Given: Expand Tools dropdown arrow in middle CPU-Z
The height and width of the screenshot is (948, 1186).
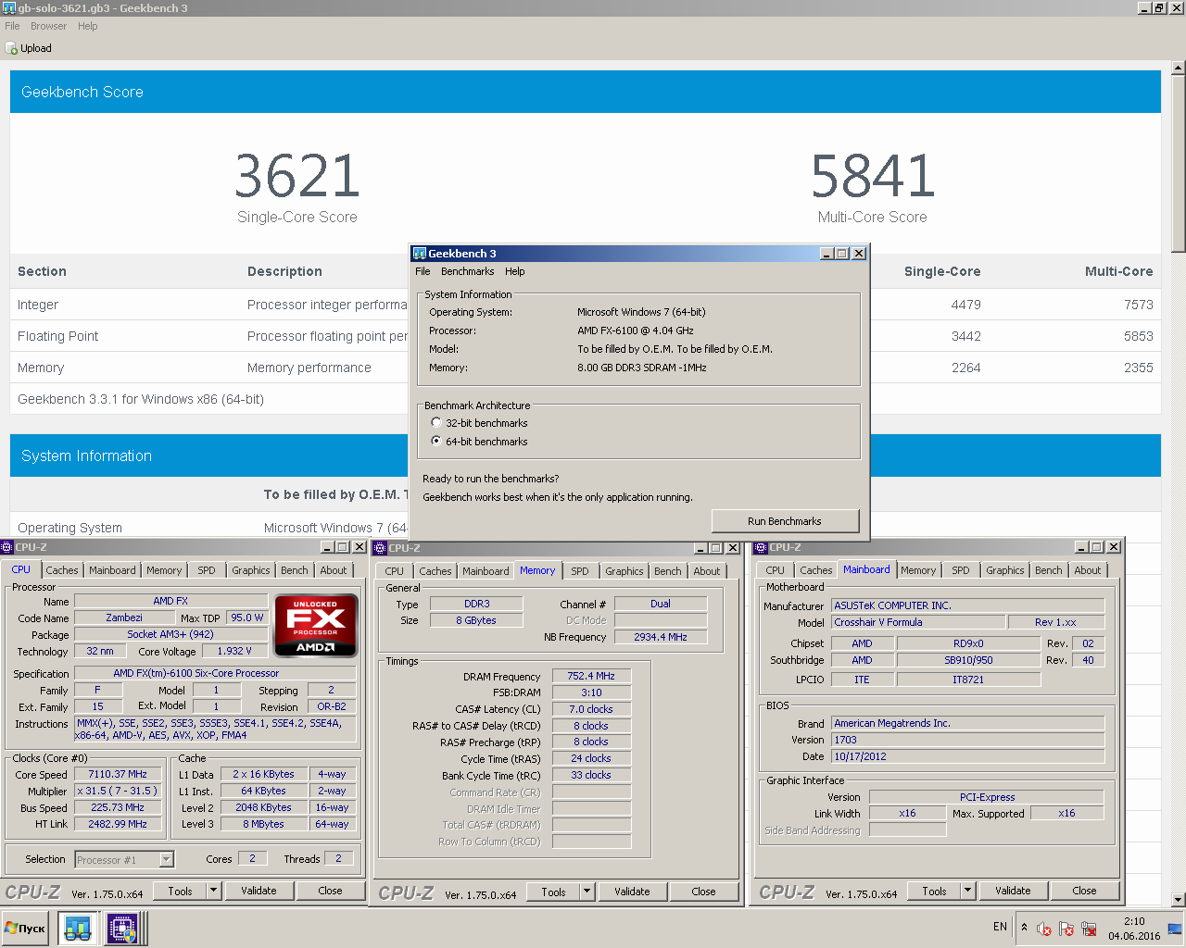Looking at the screenshot, I should tap(587, 892).
